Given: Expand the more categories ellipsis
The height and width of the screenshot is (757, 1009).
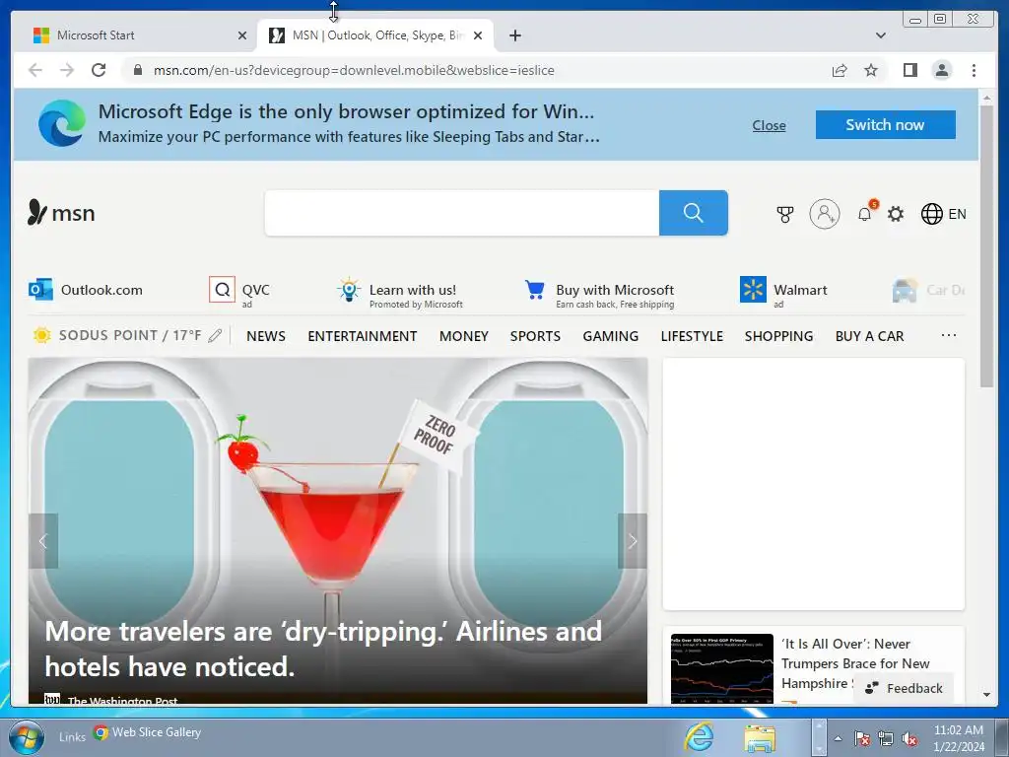Looking at the screenshot, I should point(949,335).
